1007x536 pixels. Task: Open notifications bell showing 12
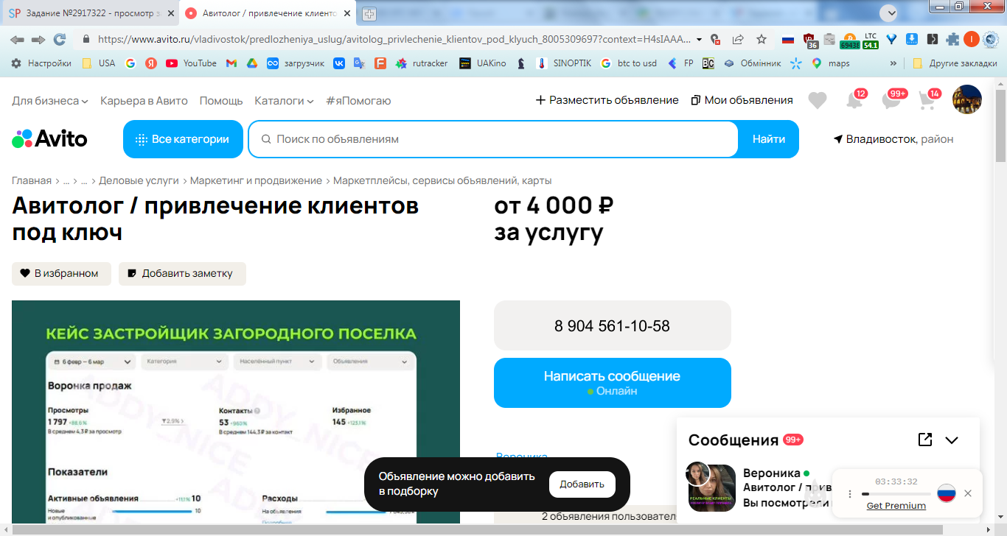click(854, 100)
